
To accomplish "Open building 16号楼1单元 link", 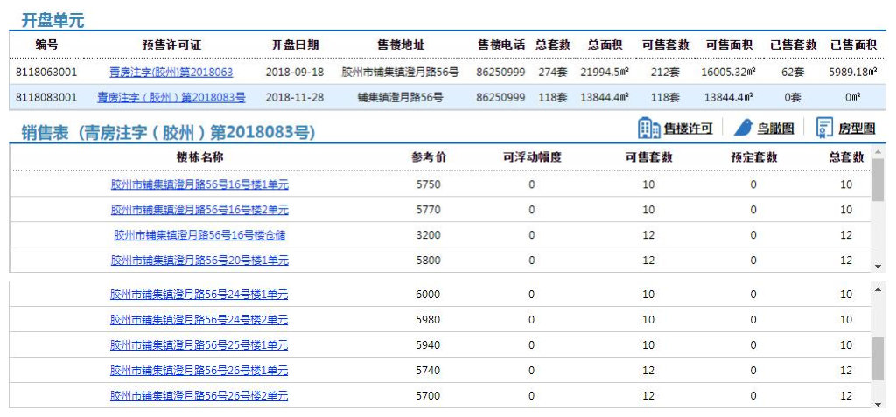I will pos(199,184).
